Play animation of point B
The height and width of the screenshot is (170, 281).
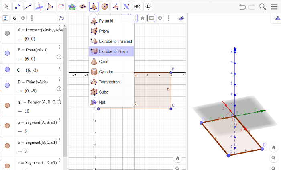tap(59, 57)
